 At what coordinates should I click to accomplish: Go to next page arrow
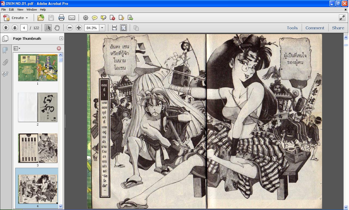15,28
